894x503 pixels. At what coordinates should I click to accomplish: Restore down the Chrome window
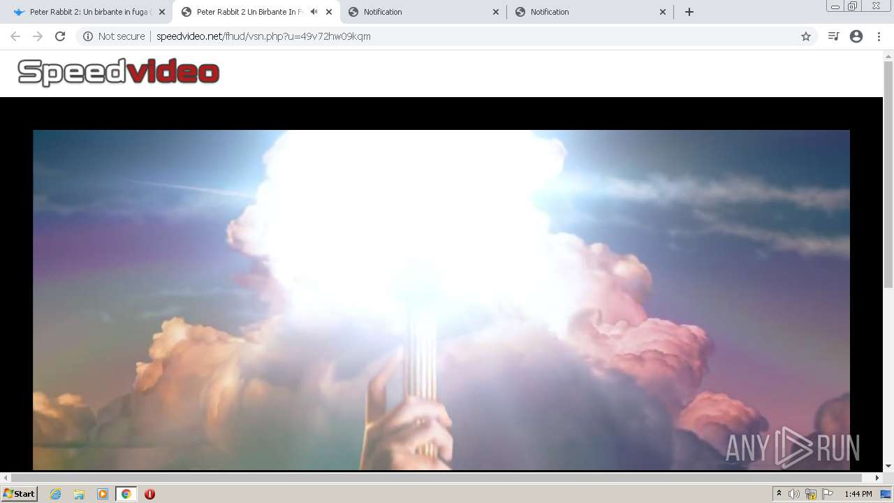[x=853, y=6]
